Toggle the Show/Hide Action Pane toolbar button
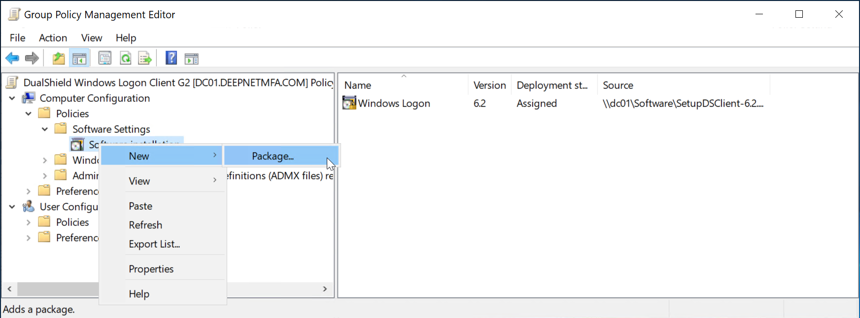 coord(191,59)
